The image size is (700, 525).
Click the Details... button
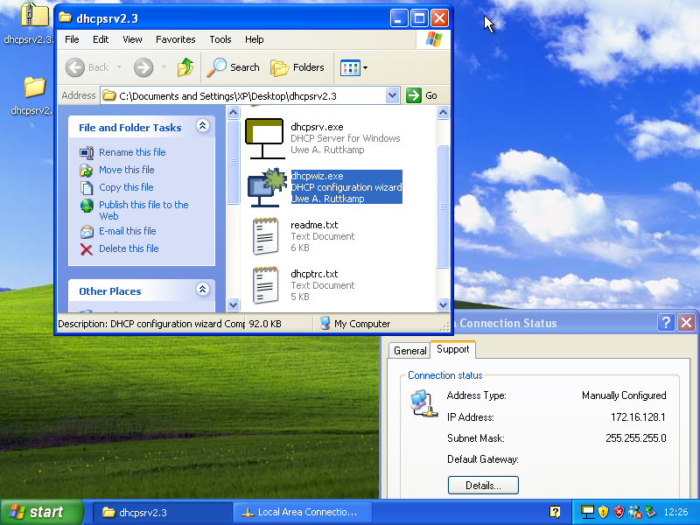[x=483, y=485]
